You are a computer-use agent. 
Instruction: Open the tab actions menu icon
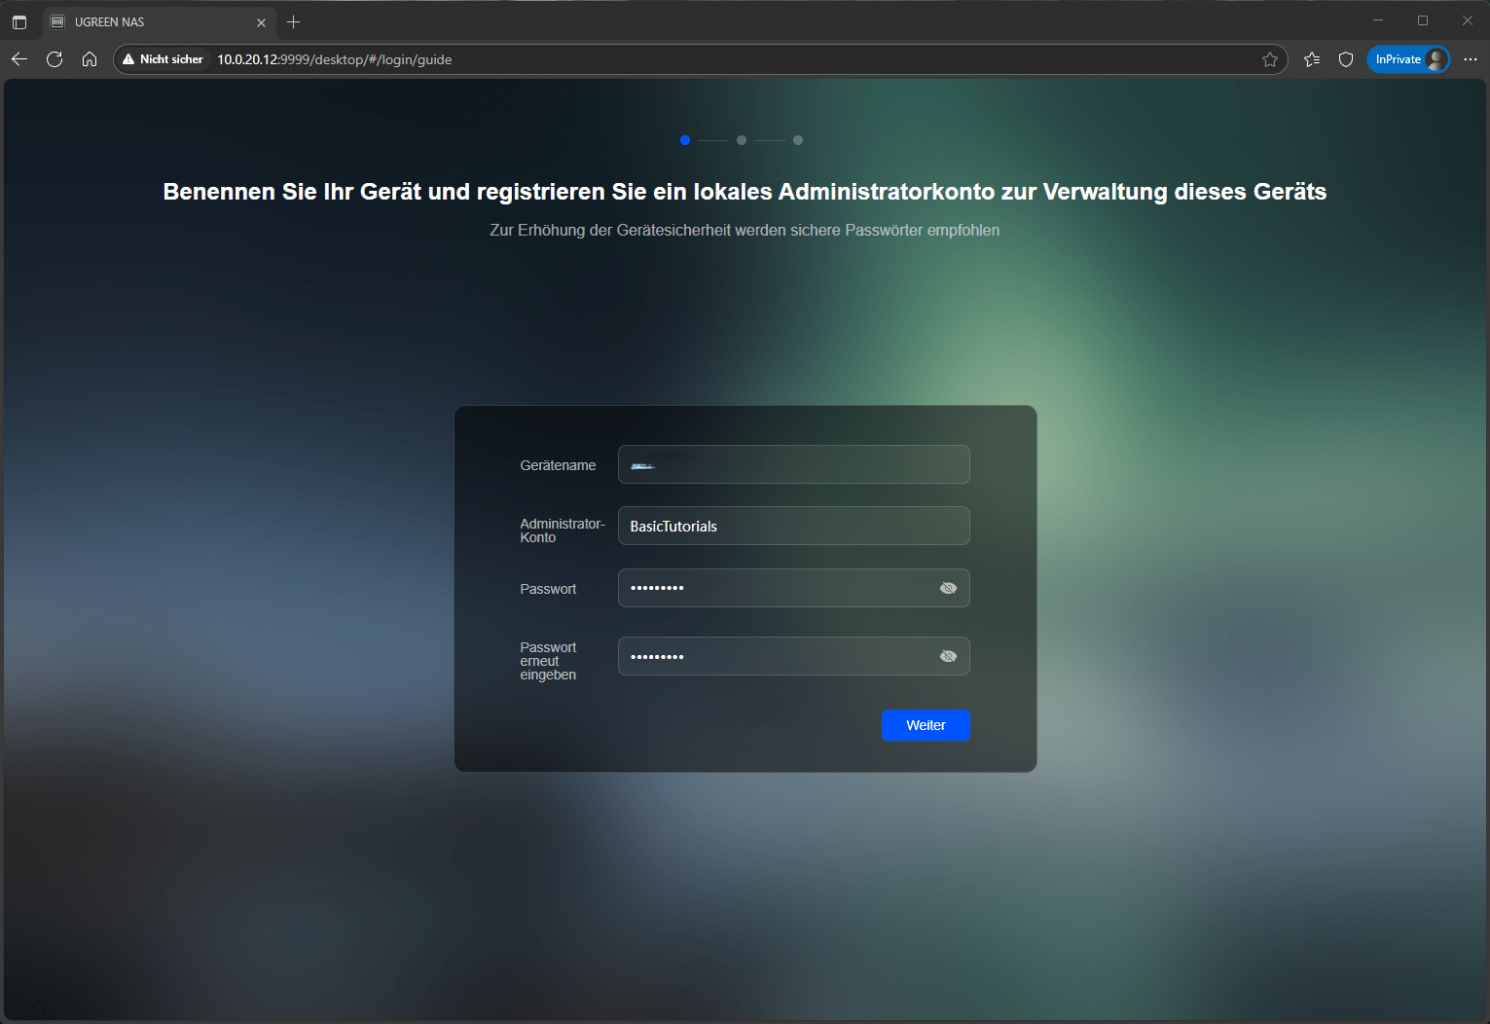19,21
